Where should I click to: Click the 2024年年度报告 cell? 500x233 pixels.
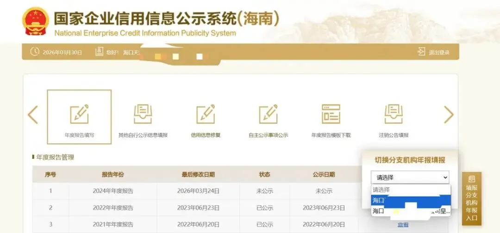point(113,191)
